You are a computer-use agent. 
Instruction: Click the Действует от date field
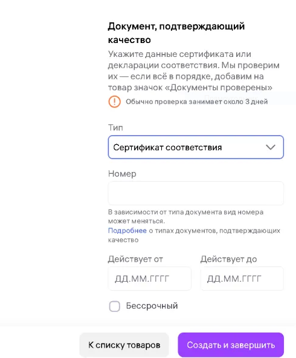(x=150, y=279)
